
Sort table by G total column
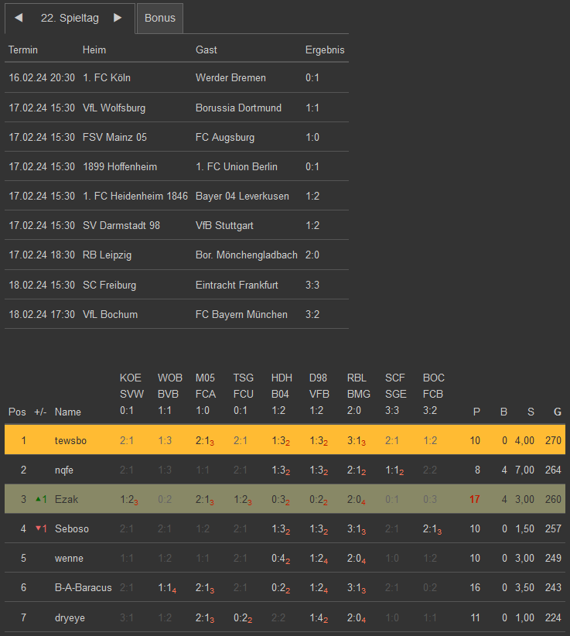coord(557,412)
